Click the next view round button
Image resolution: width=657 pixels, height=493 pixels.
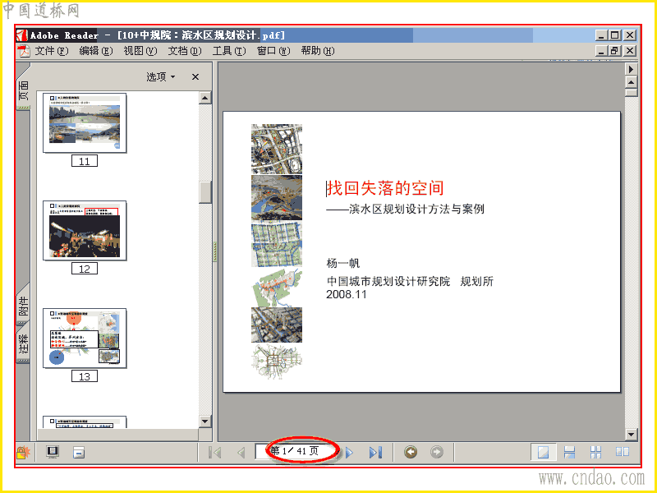[437, 452]
